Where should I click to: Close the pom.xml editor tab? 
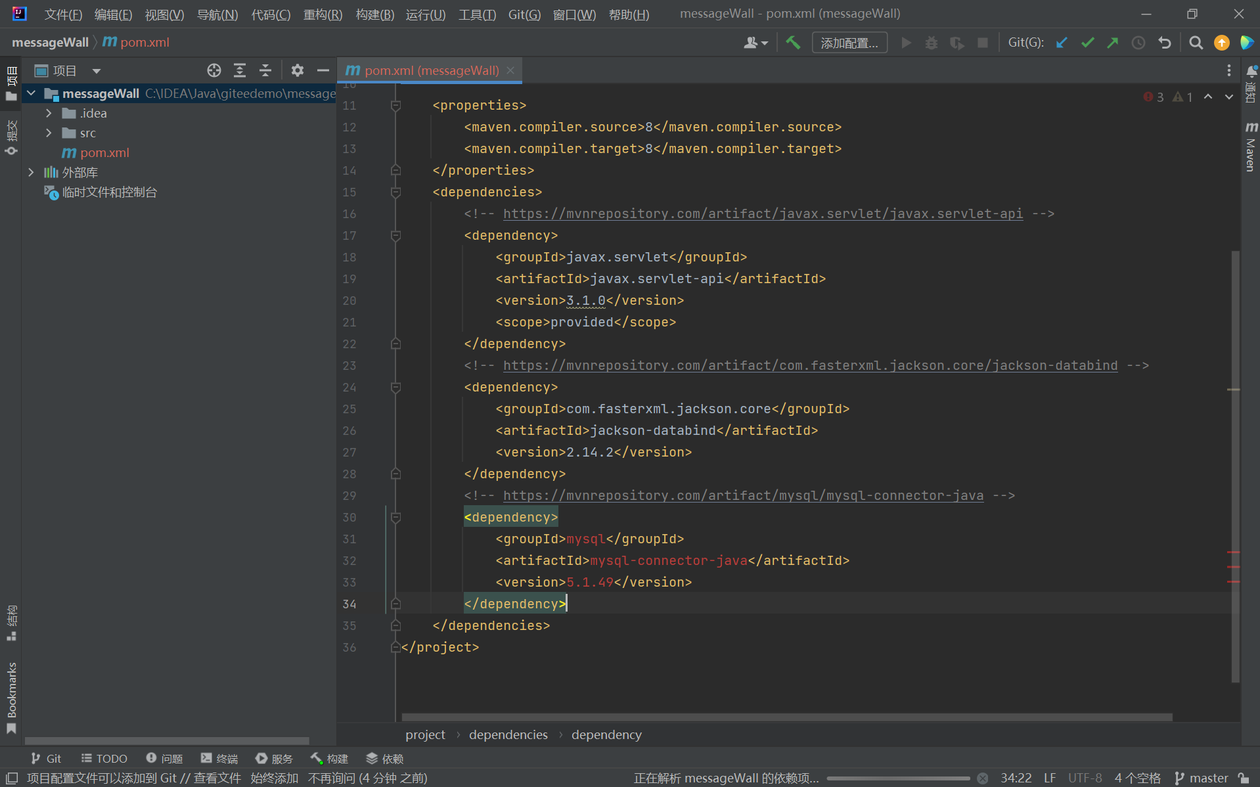[510, 70]
